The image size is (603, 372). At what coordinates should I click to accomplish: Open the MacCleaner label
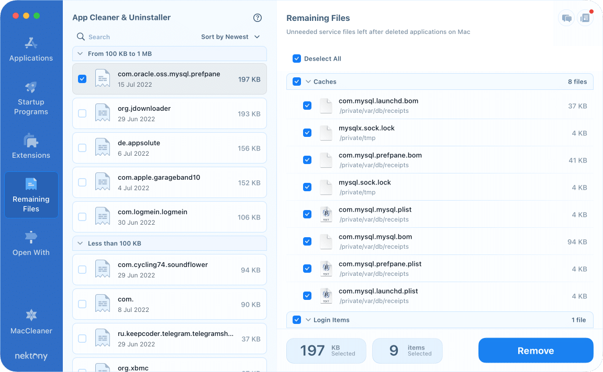31,331
